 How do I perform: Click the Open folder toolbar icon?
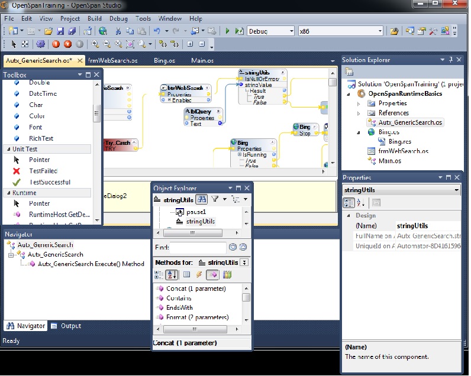[x=49, y=31]
